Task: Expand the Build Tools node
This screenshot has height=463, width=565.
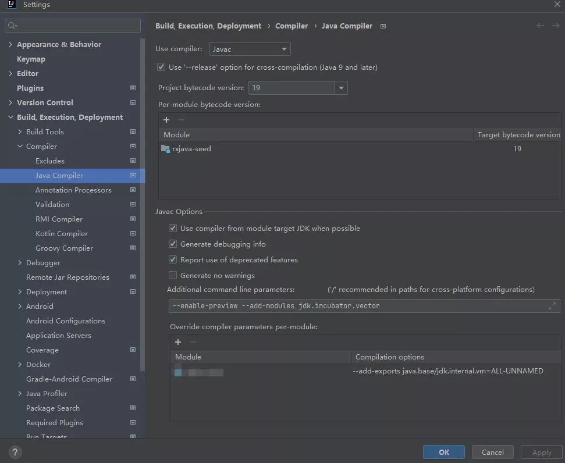Action: (20, 132)
